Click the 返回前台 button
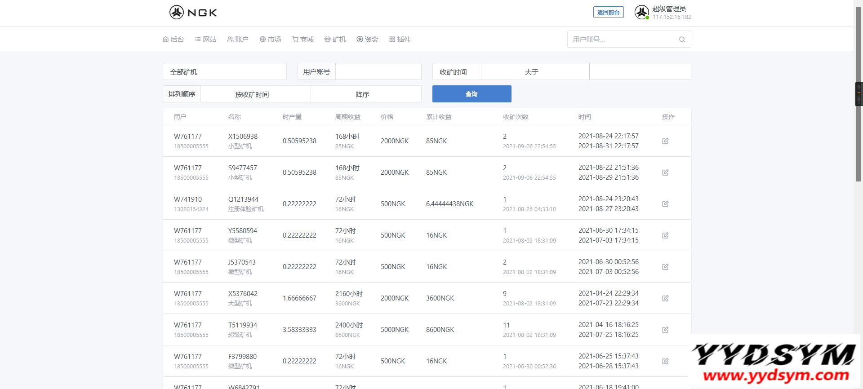The width and height of the screenshot is (863, 389). [608, 13]
